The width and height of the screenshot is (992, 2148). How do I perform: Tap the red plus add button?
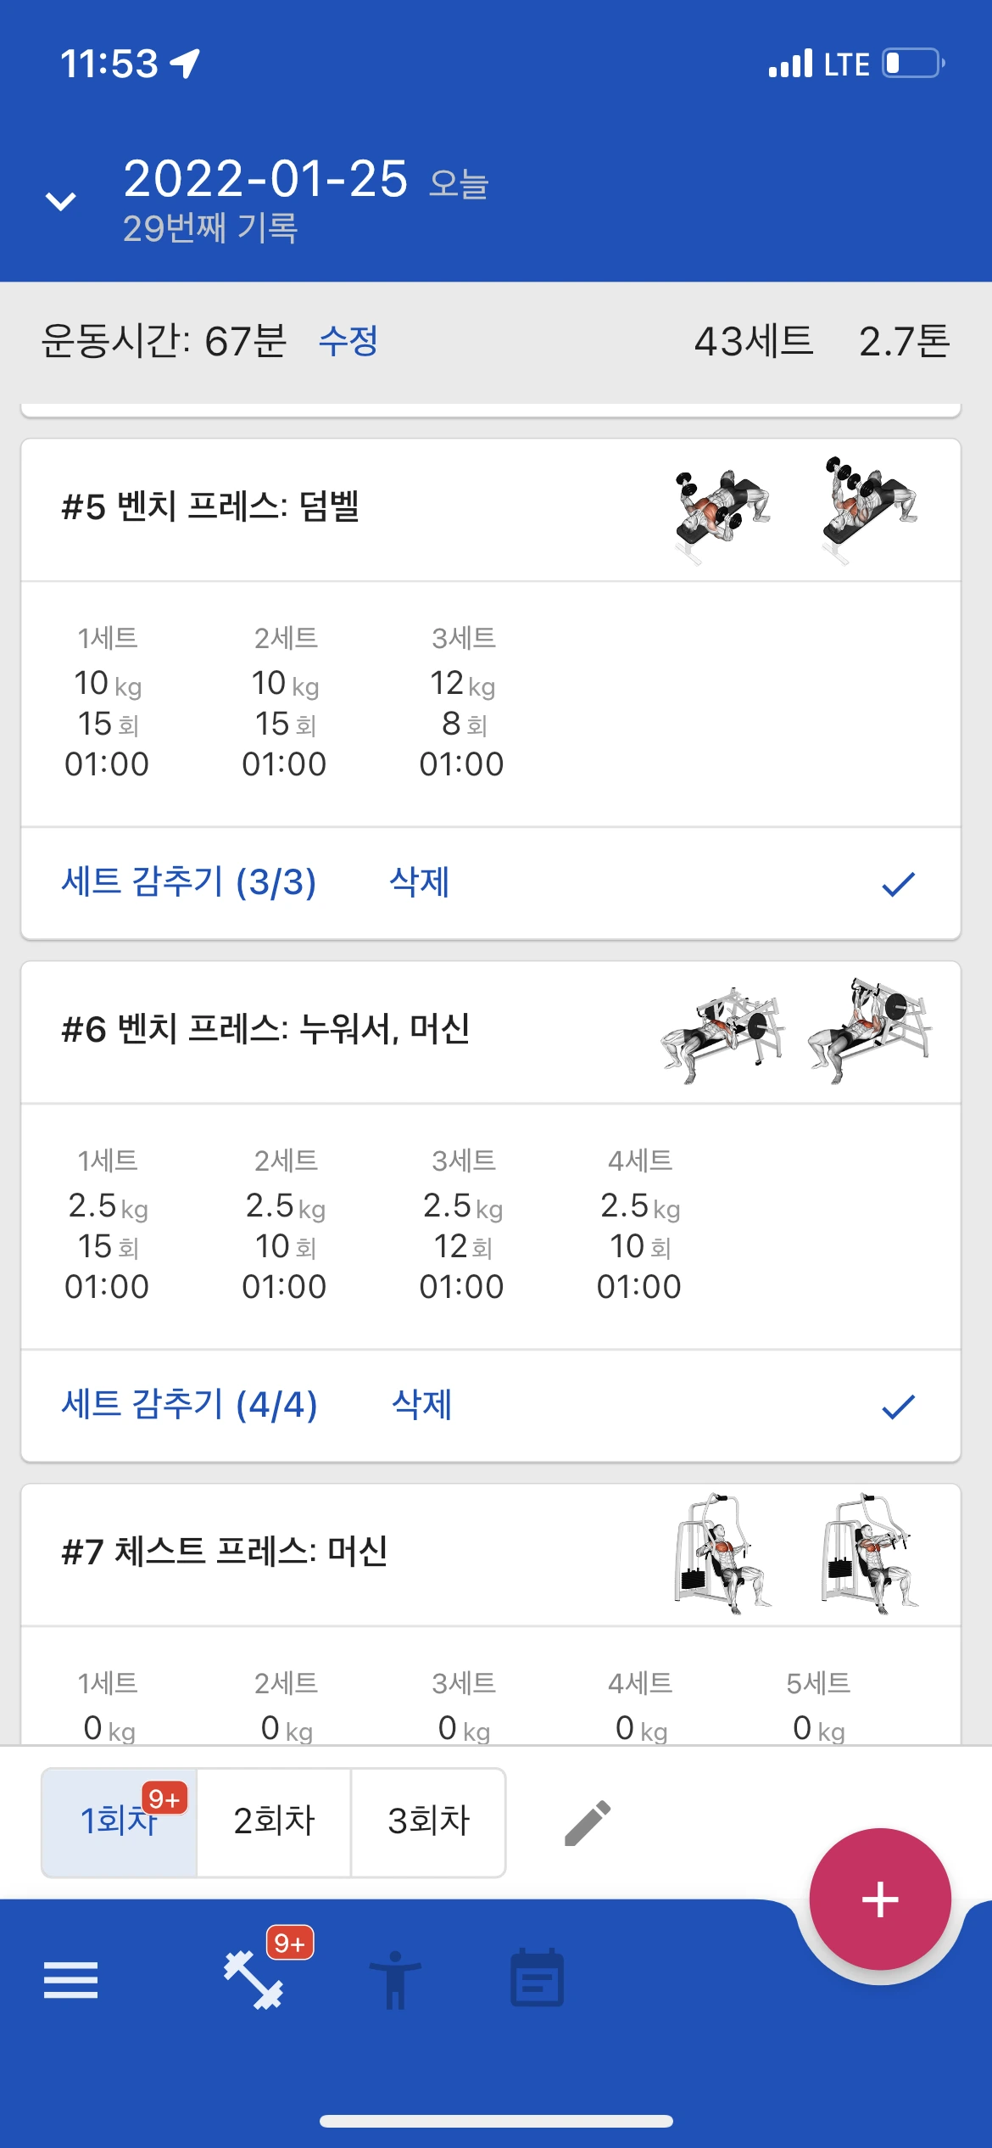[x=880, y=1899]
